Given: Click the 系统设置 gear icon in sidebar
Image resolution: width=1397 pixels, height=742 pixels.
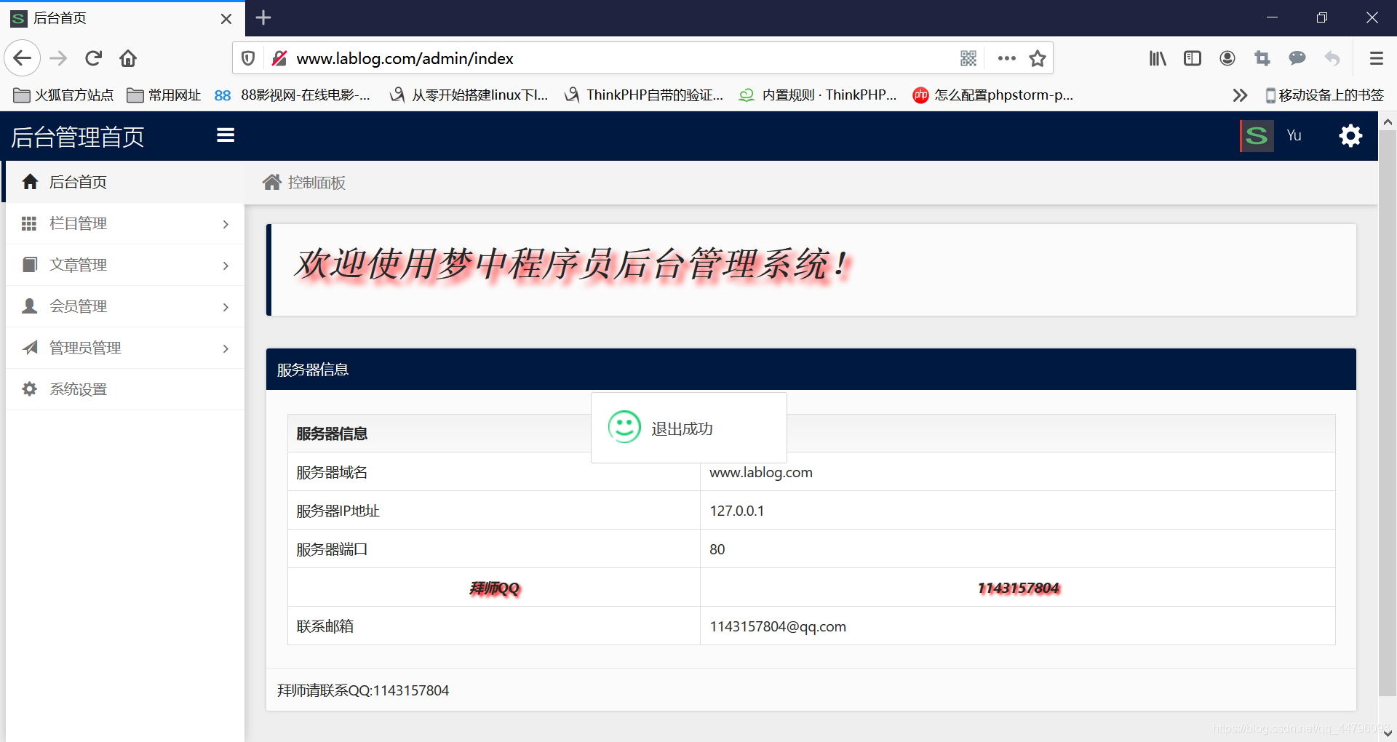Looking at the screenshot, I should 29,389.
